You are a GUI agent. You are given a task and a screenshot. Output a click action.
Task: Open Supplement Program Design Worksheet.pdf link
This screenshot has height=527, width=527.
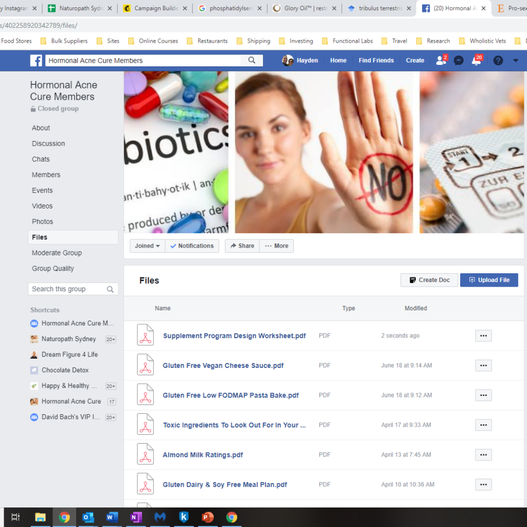234,336
